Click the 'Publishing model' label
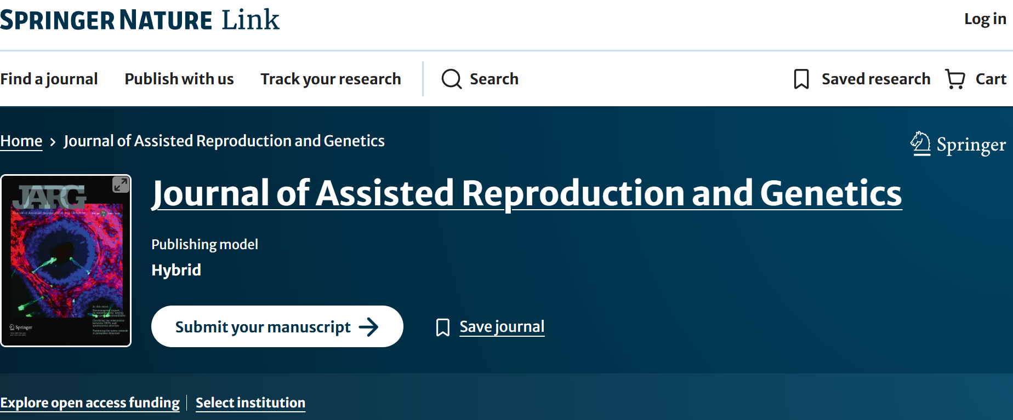This screenshot has width=1013, height=420. pos(204,244)
